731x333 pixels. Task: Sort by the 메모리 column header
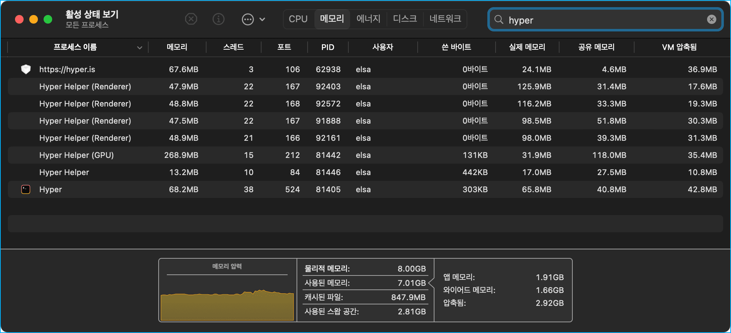pos(177,47)
